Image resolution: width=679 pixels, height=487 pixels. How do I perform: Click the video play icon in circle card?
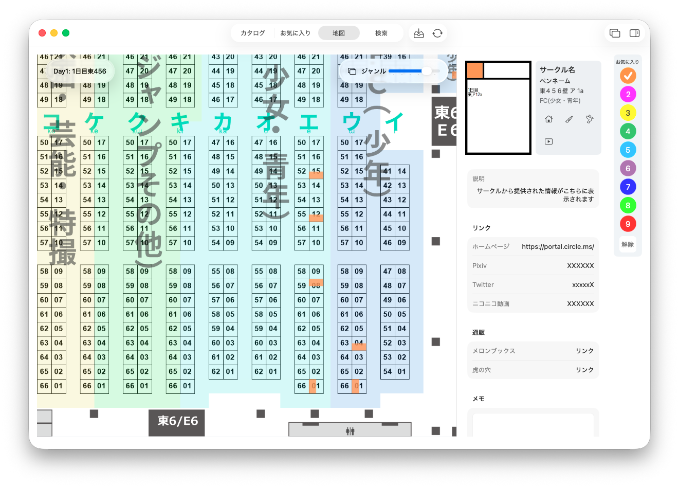click(548, 141)
